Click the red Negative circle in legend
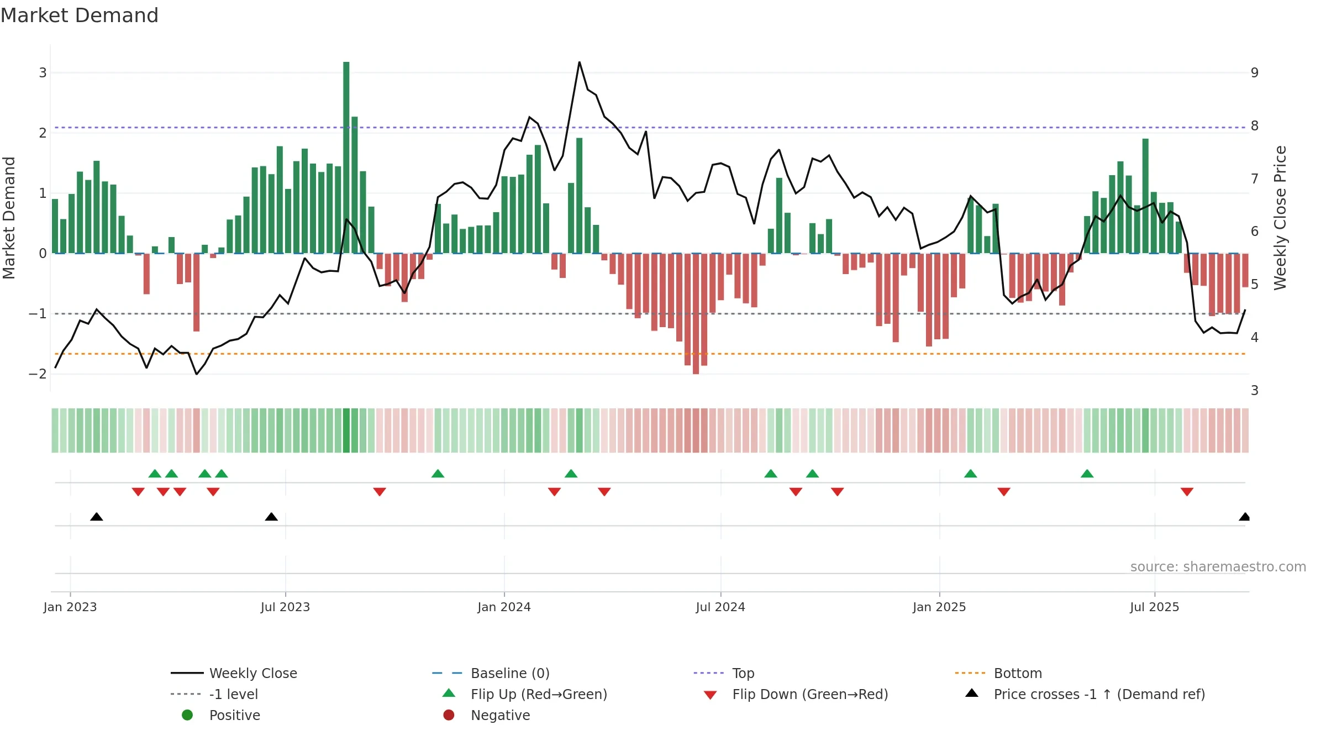Screen dimensions: 1326x746 449,715
